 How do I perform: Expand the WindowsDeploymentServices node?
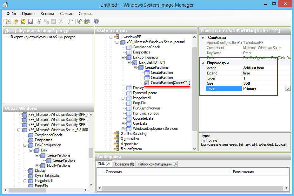[x=123, y=129]
